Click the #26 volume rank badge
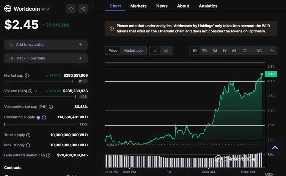The image size is (286, 176). (x=83, y=97)
